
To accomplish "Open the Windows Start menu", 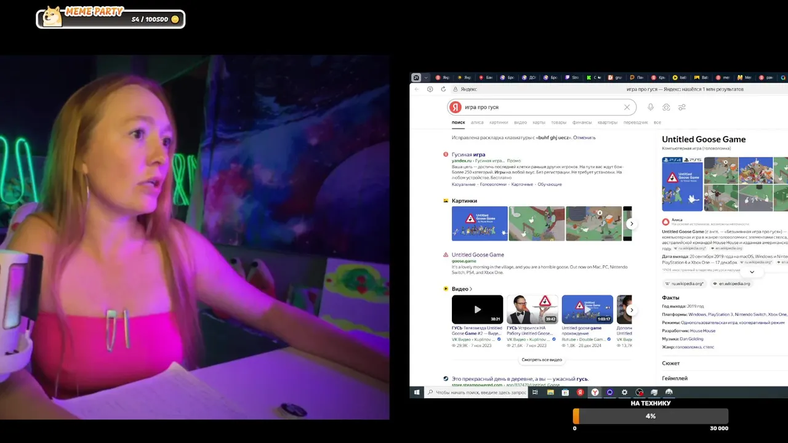I will (417, 393).
